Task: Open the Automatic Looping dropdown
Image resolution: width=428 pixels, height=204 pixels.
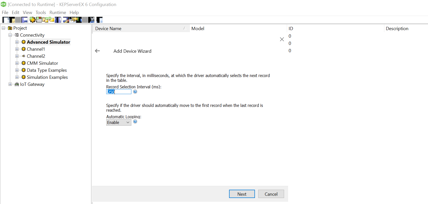Action: [x=119, y=122]
